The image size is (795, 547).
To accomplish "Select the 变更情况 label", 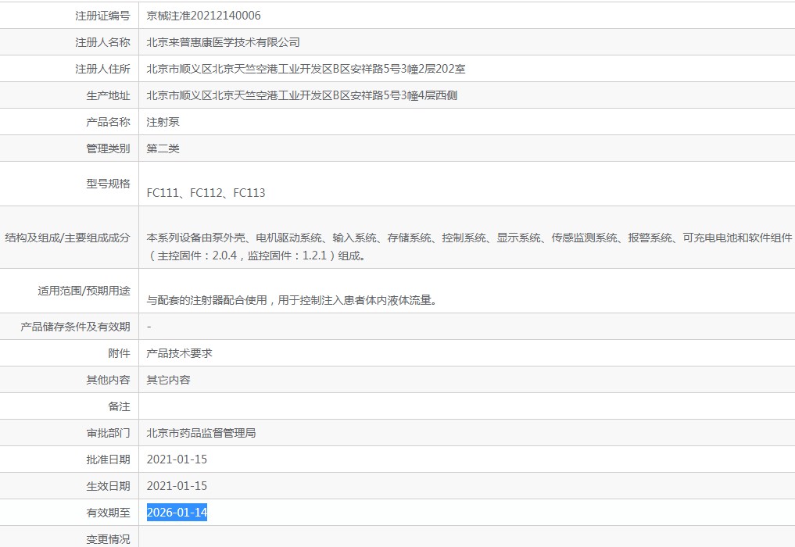I will click(108, 539).
